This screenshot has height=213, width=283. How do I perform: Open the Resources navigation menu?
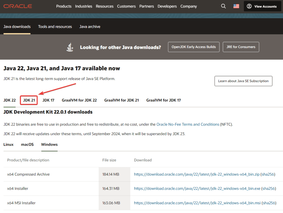pos(104,6)
